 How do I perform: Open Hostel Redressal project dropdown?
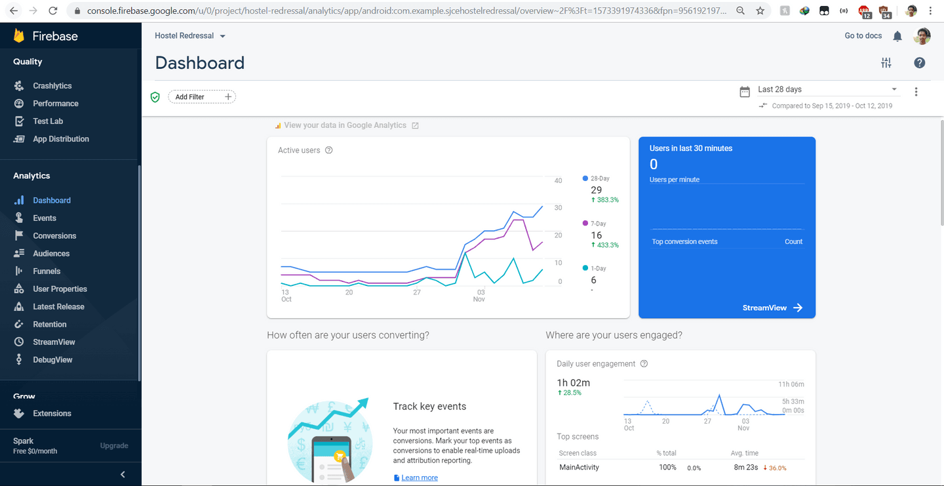[x=190, y=36]
